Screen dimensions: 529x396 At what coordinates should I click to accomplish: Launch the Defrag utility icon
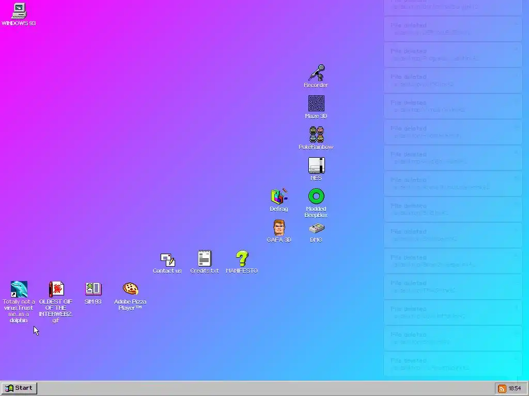(x=279, y=196)
